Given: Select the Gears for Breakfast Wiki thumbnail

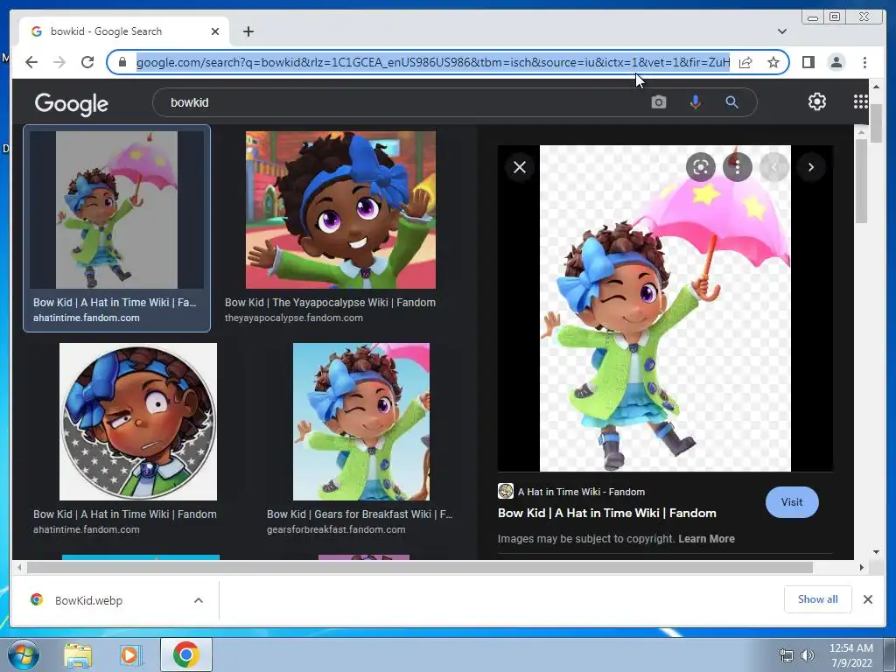Looking at the screenshot, I should coord(361,422).
